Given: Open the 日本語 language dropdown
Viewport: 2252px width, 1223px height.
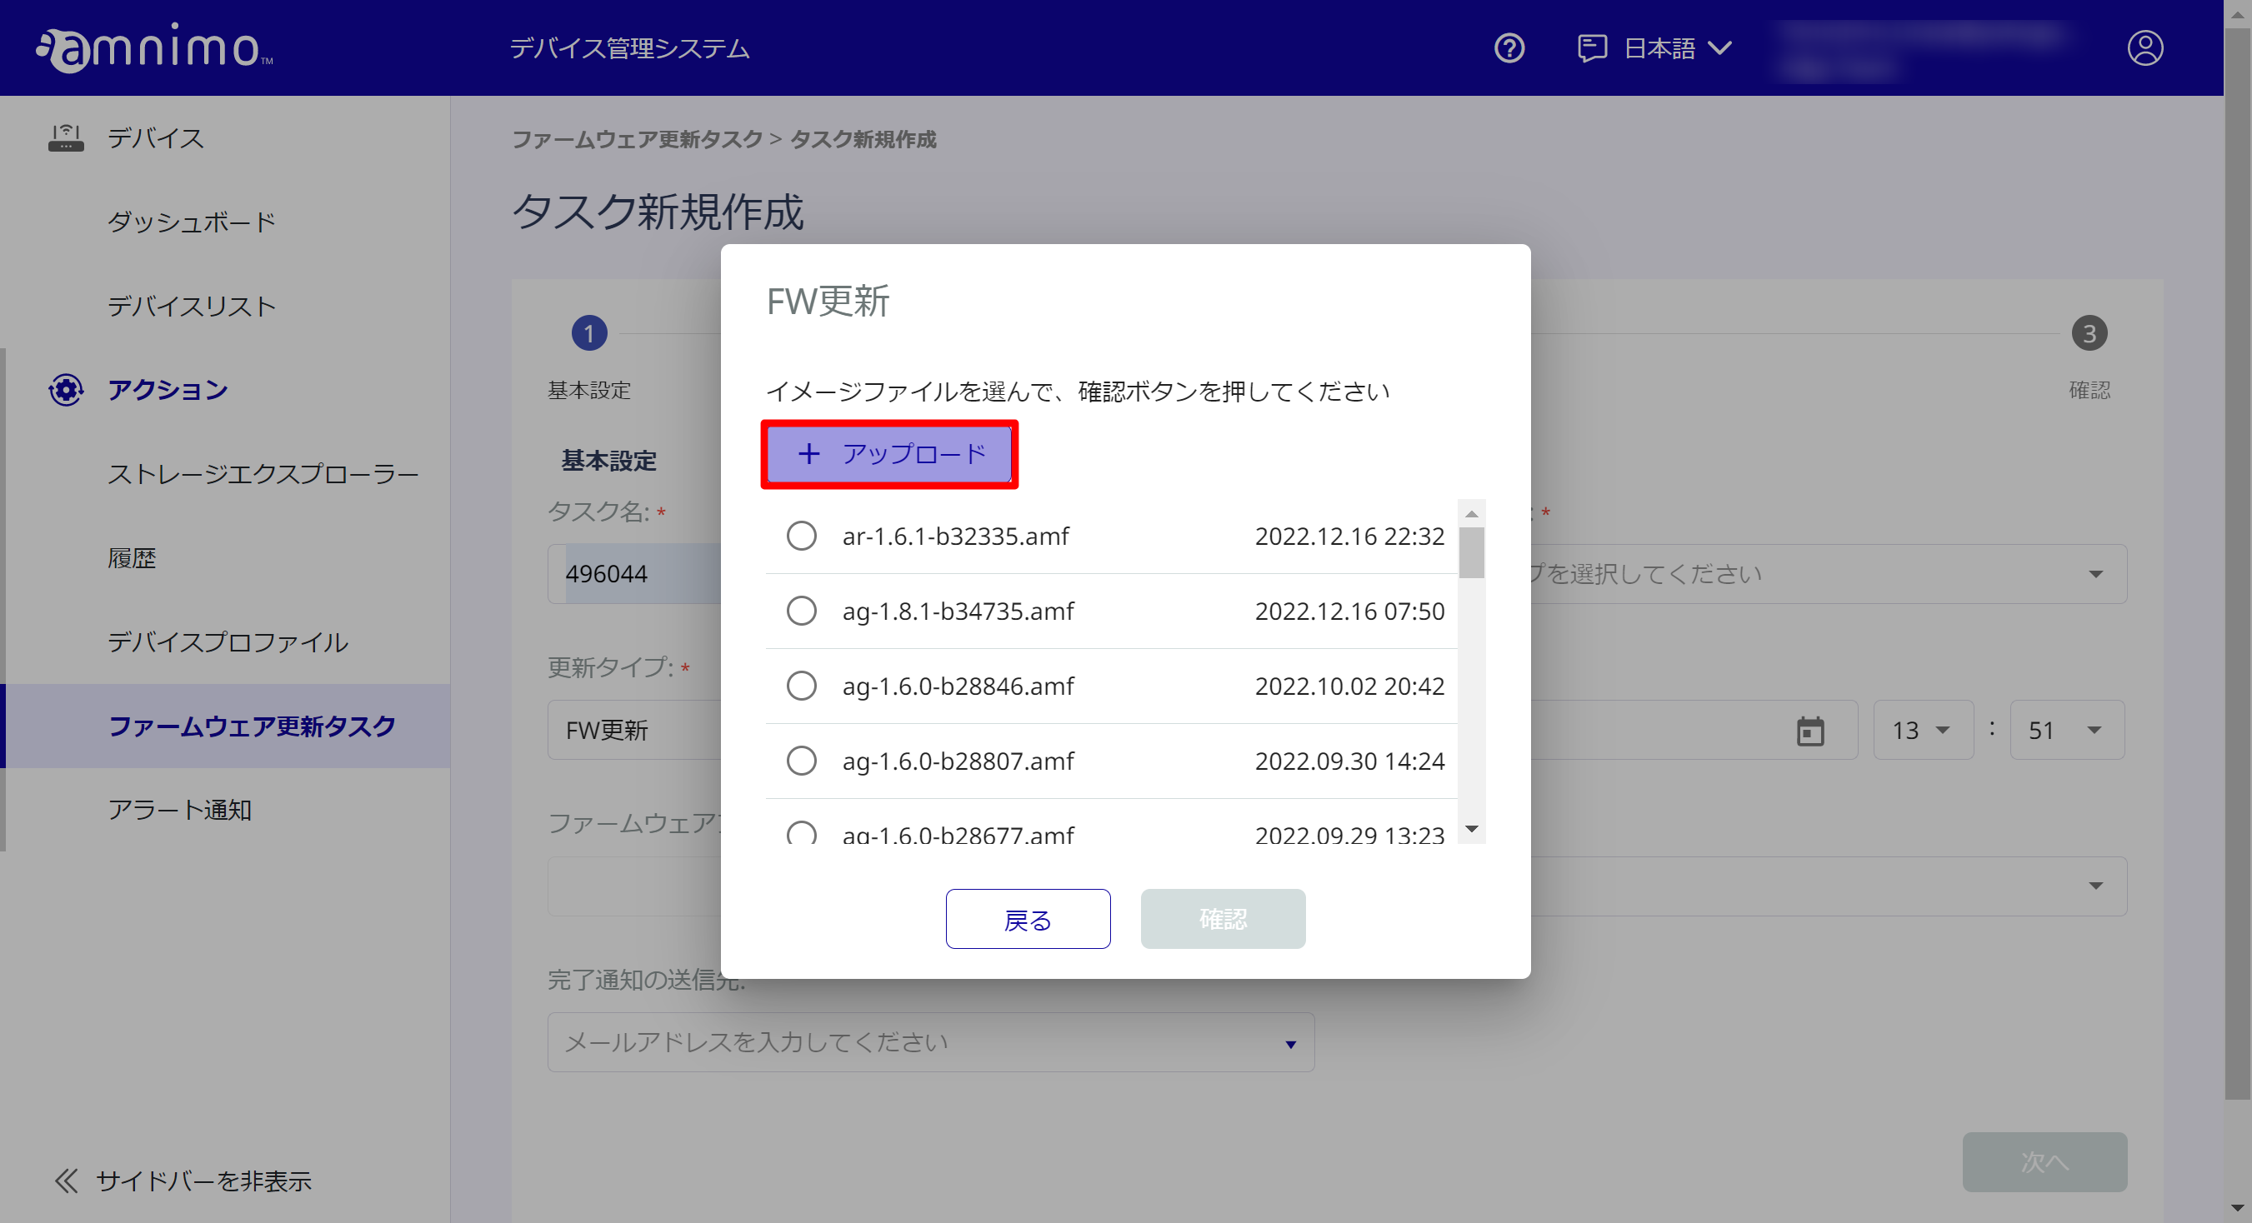Looking at the screenshot, I should point(1677,48).
